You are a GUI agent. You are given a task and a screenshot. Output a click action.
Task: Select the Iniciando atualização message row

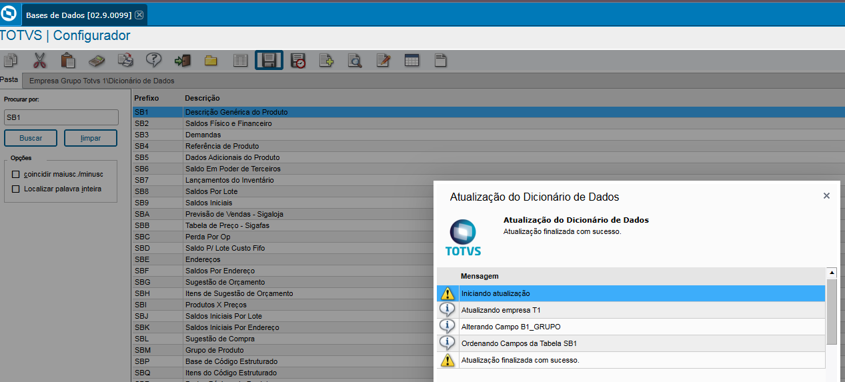click(631, 293)
